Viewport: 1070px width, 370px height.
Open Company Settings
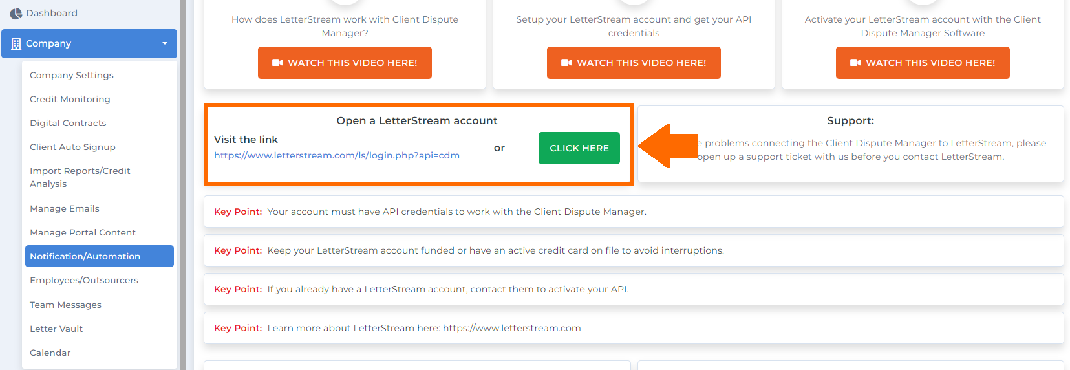72,75
